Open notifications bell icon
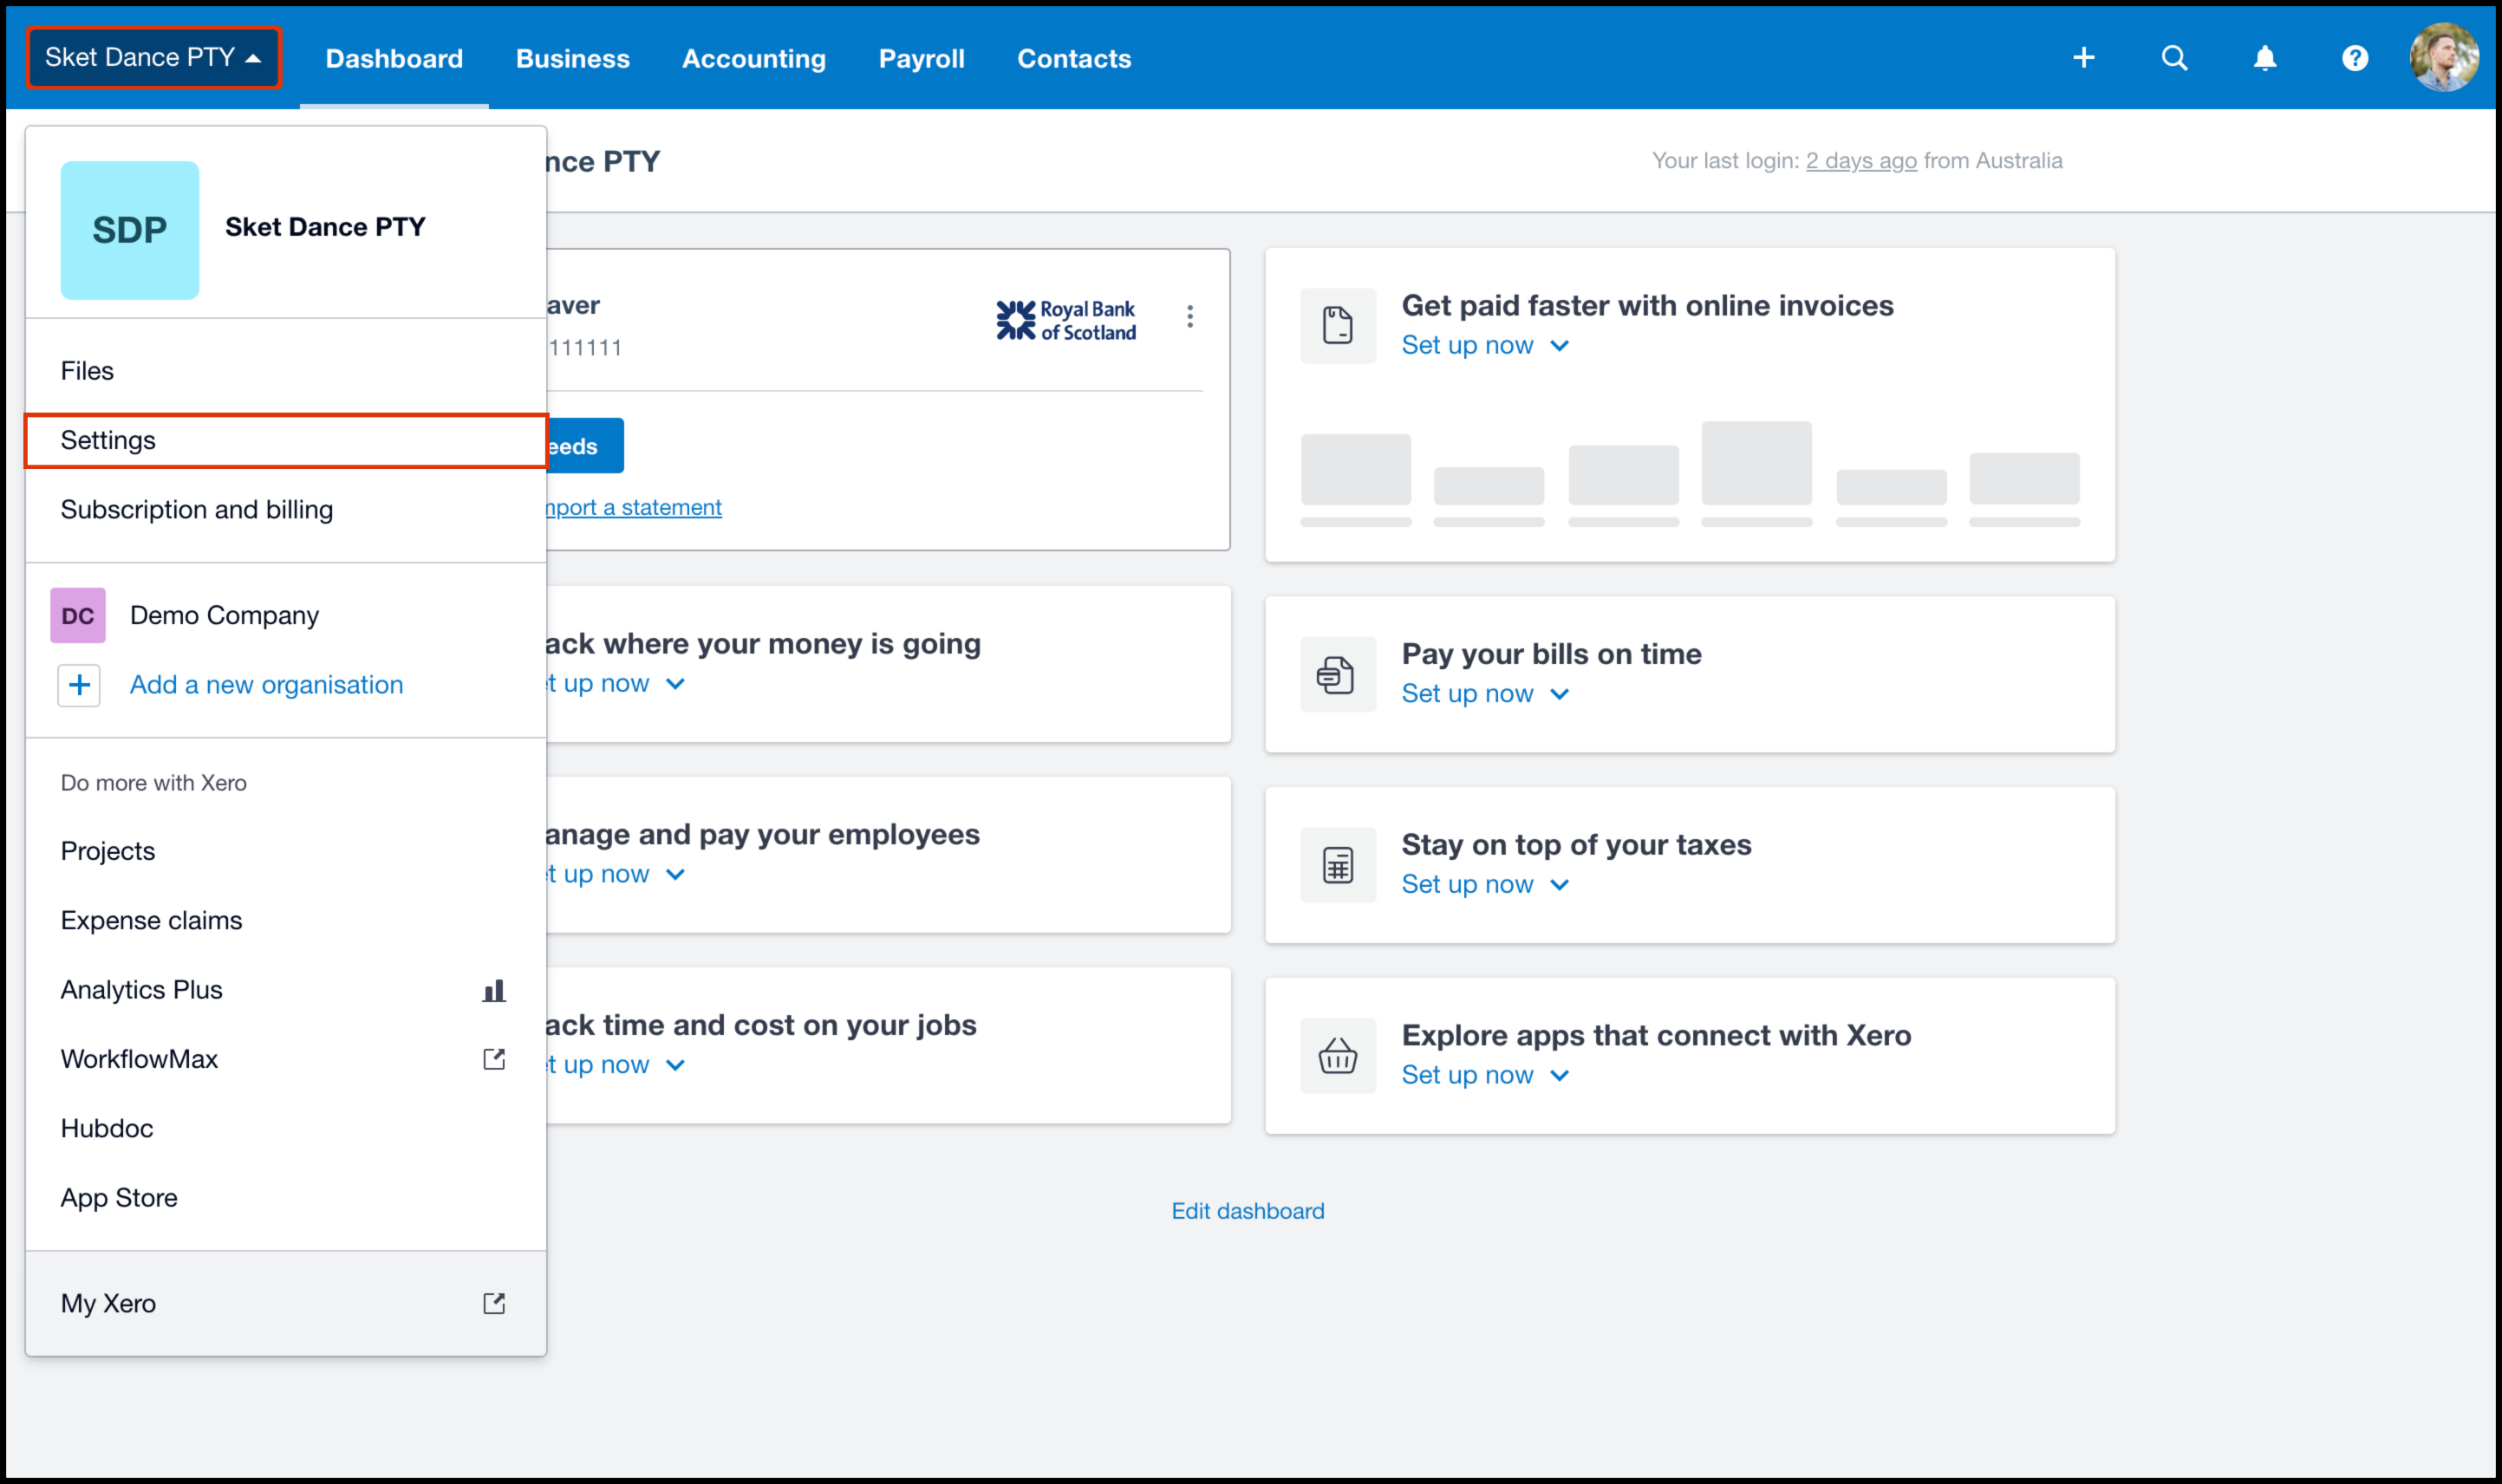 tap(2264, 58)
